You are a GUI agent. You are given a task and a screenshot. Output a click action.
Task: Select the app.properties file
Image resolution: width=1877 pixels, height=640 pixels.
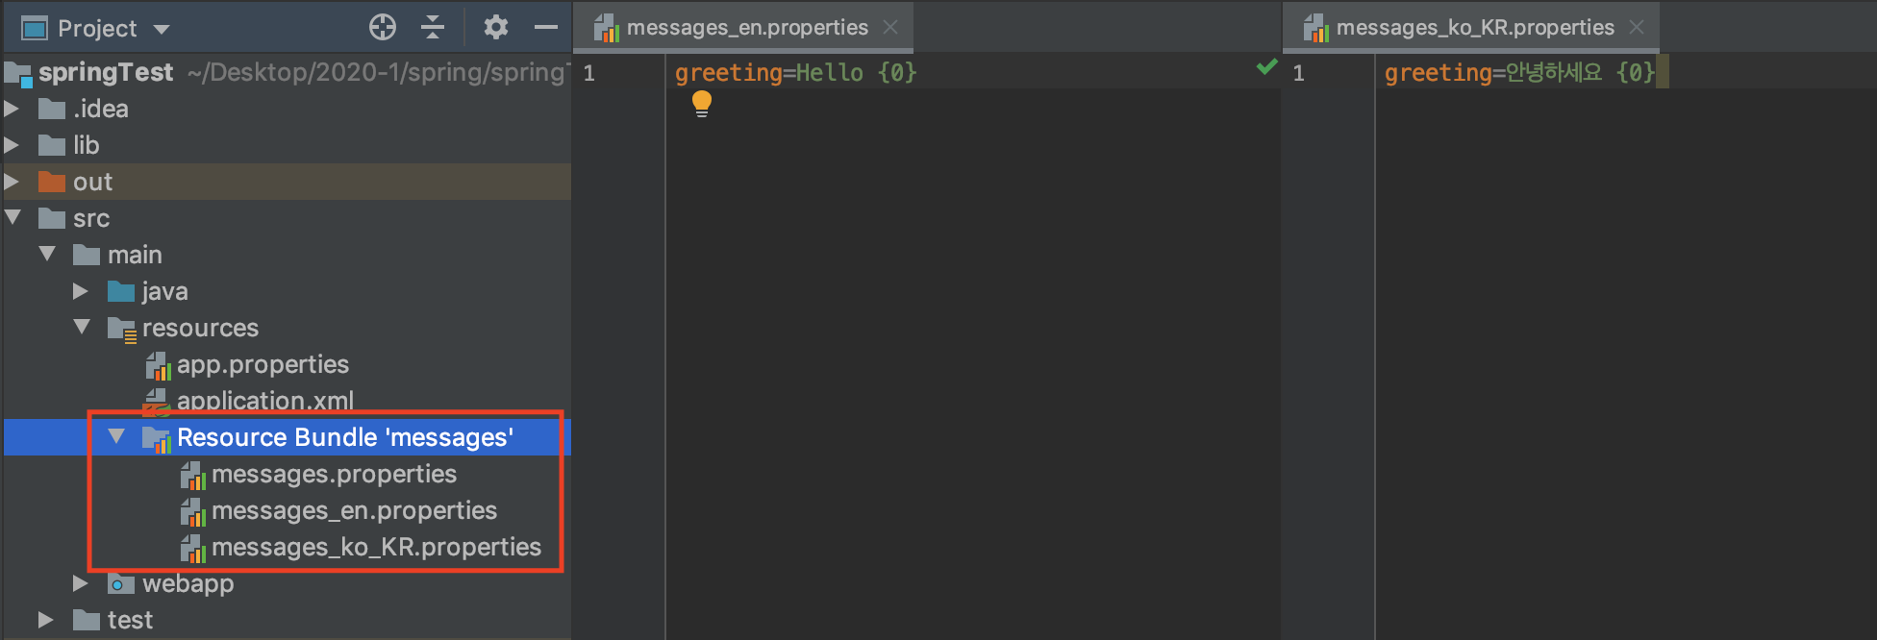(x=263, y=365)
